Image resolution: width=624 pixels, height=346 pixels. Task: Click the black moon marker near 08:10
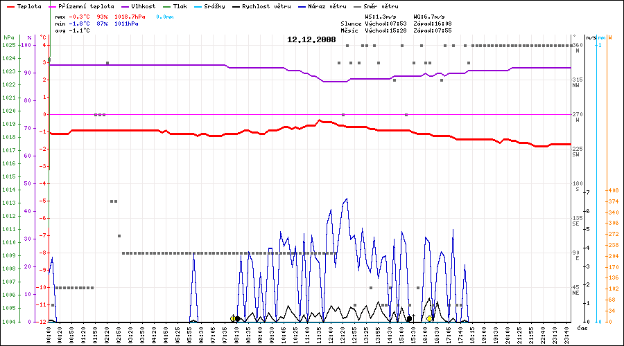point(238,319)
